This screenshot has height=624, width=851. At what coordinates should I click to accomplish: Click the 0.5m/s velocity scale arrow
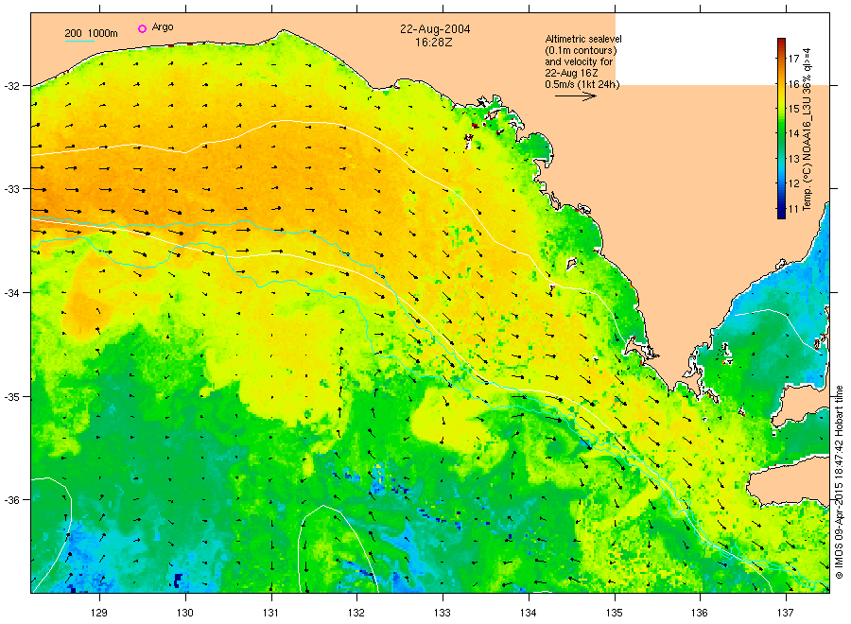pos(575,96)
